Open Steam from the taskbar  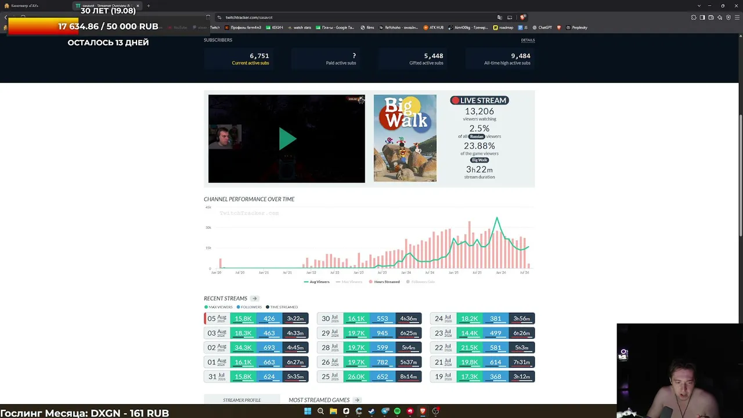tap(371, 411)
